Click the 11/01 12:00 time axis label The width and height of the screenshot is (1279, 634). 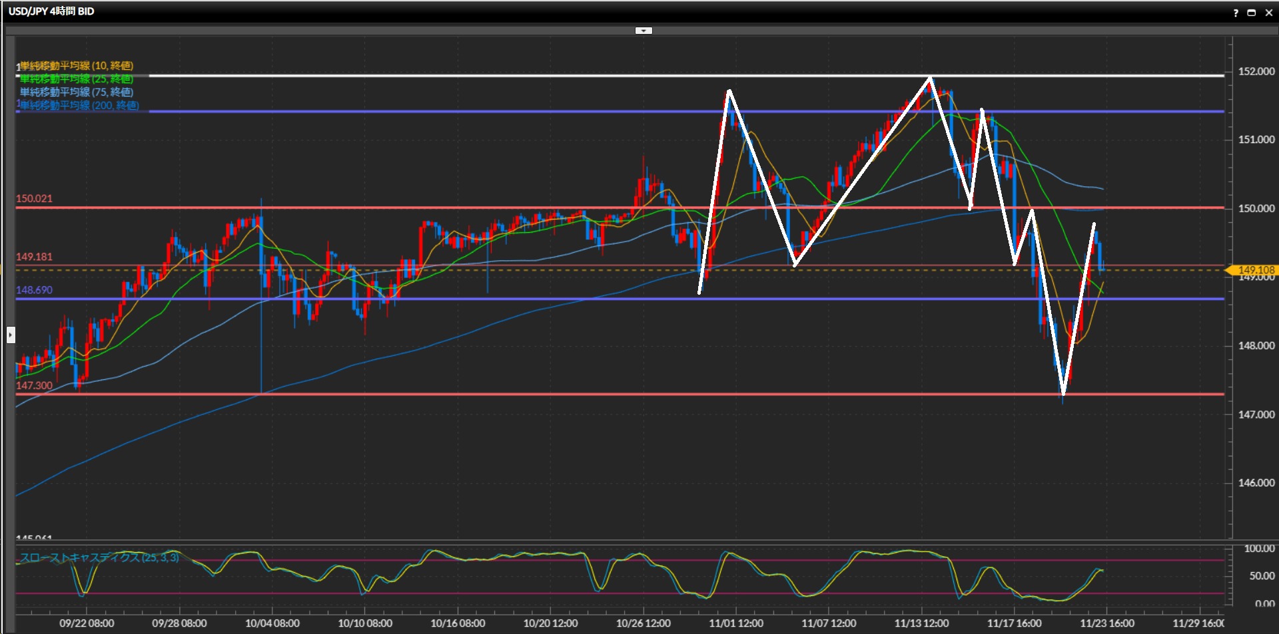pos(735,623)
